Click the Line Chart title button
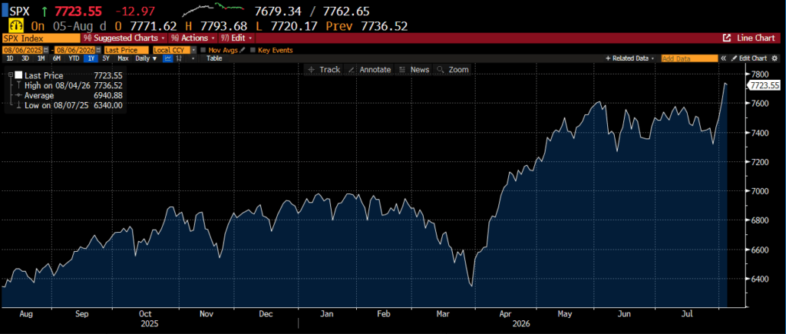Image resolution: width=786 pixels, height=334 pixels. point(756,38)
